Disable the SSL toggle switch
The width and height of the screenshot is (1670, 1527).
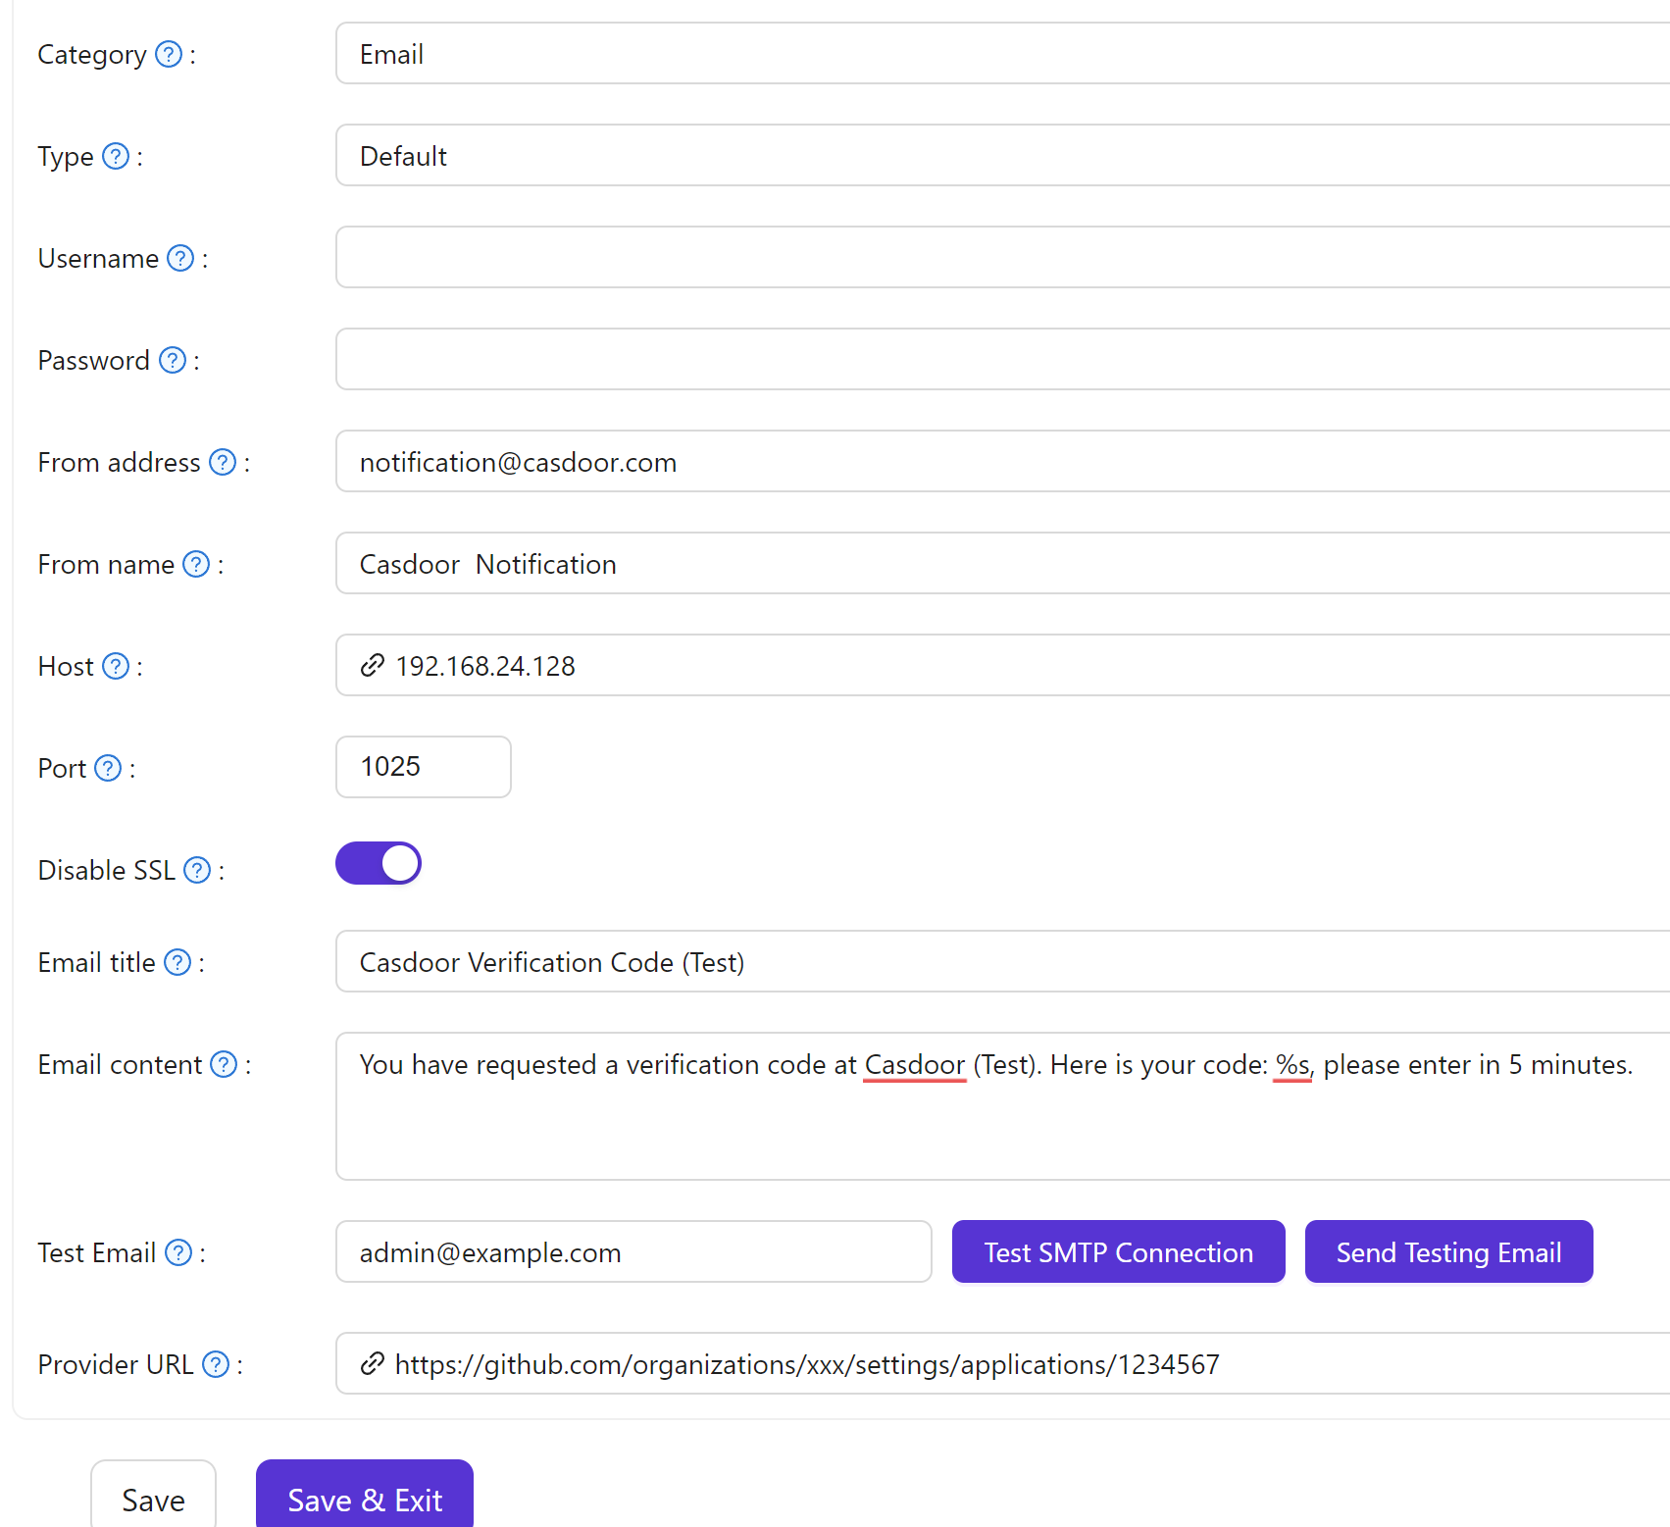point(378,863)
